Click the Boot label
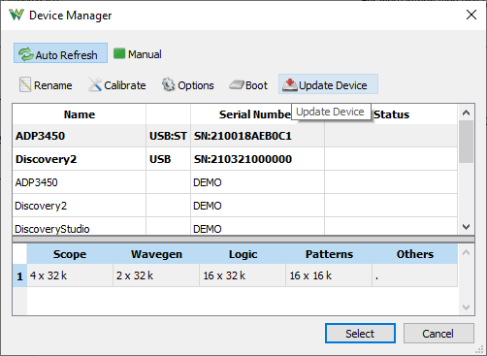The width and height of the screenshot is (487, 356). tap(256, 85)
